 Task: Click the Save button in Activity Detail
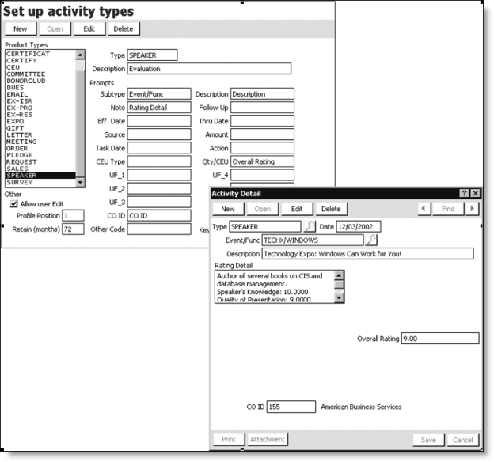click(428, 440)
